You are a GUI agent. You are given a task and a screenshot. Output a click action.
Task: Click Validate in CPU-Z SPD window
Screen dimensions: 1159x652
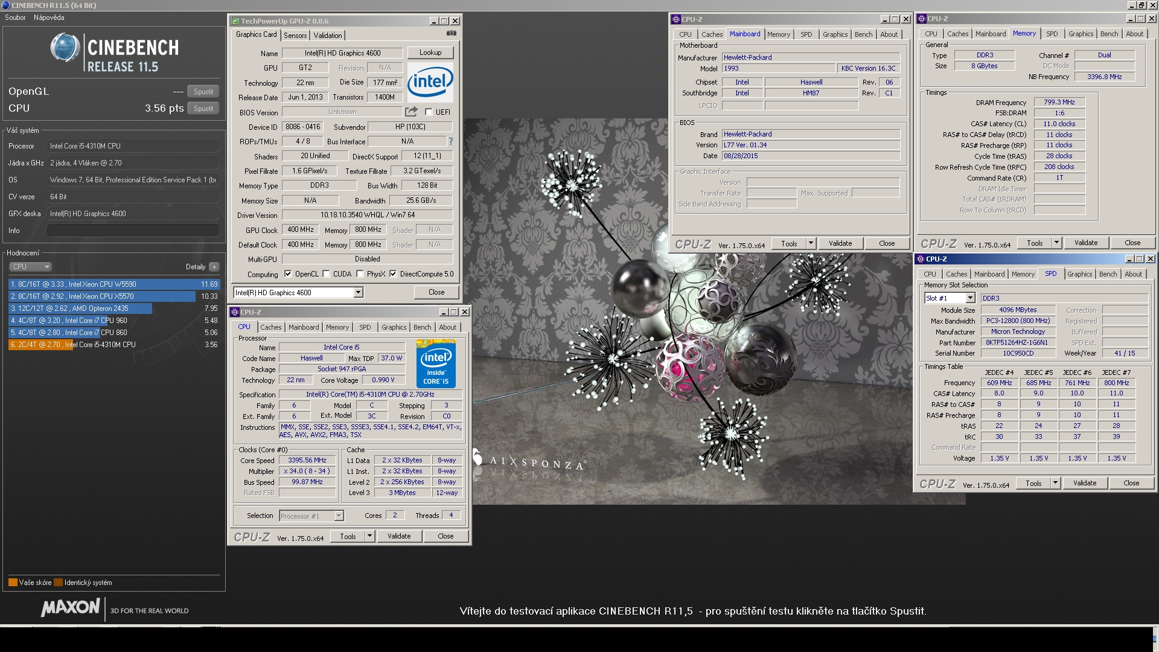pos(1085,483)
